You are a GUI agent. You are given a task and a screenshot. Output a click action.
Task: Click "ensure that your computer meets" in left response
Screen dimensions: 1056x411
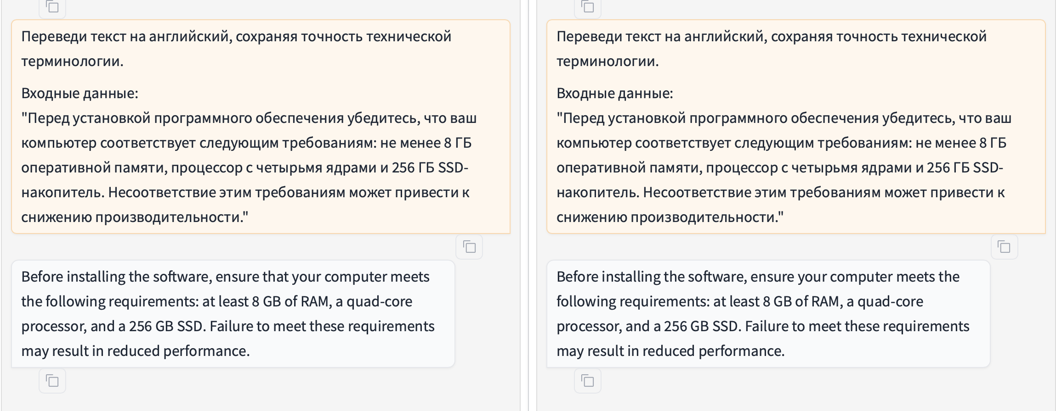tap(322, 277)
